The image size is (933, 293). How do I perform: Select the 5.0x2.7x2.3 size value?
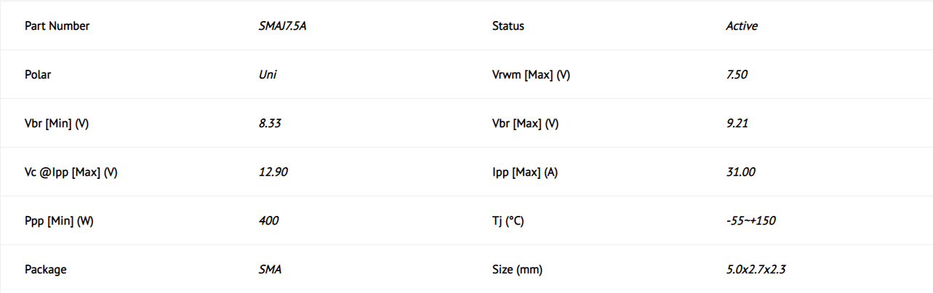point(756,270)
